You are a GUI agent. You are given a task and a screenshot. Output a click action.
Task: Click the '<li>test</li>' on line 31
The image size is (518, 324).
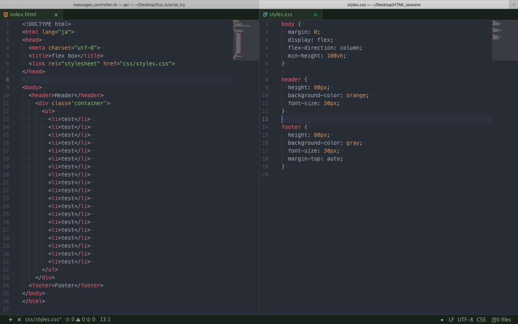(69, 262)
